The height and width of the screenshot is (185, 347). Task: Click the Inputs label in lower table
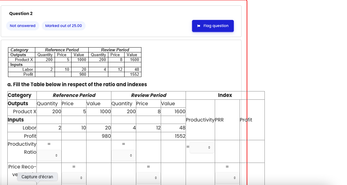click(x=16, y=120)
